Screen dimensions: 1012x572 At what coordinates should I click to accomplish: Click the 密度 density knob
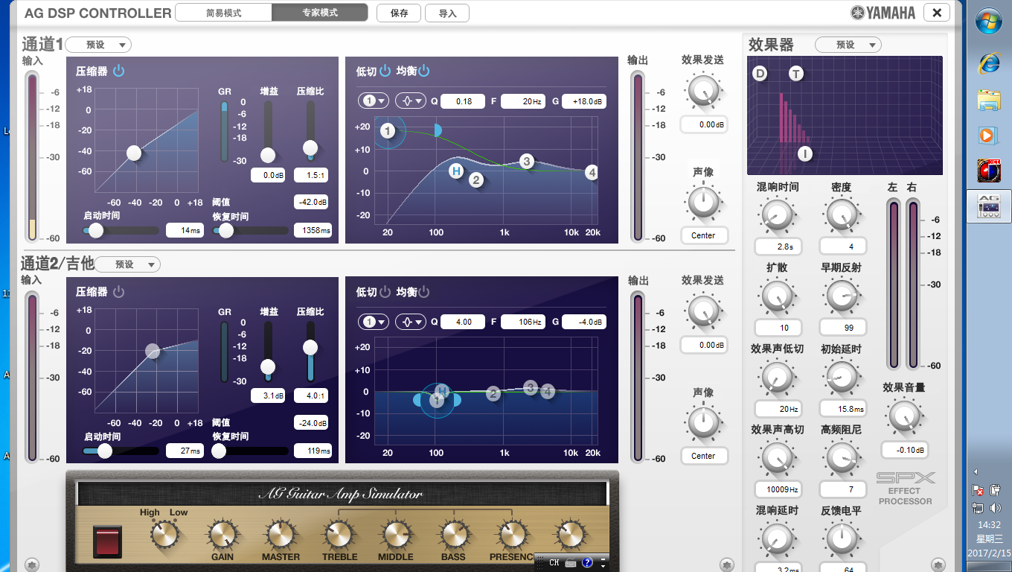[842, 216]
